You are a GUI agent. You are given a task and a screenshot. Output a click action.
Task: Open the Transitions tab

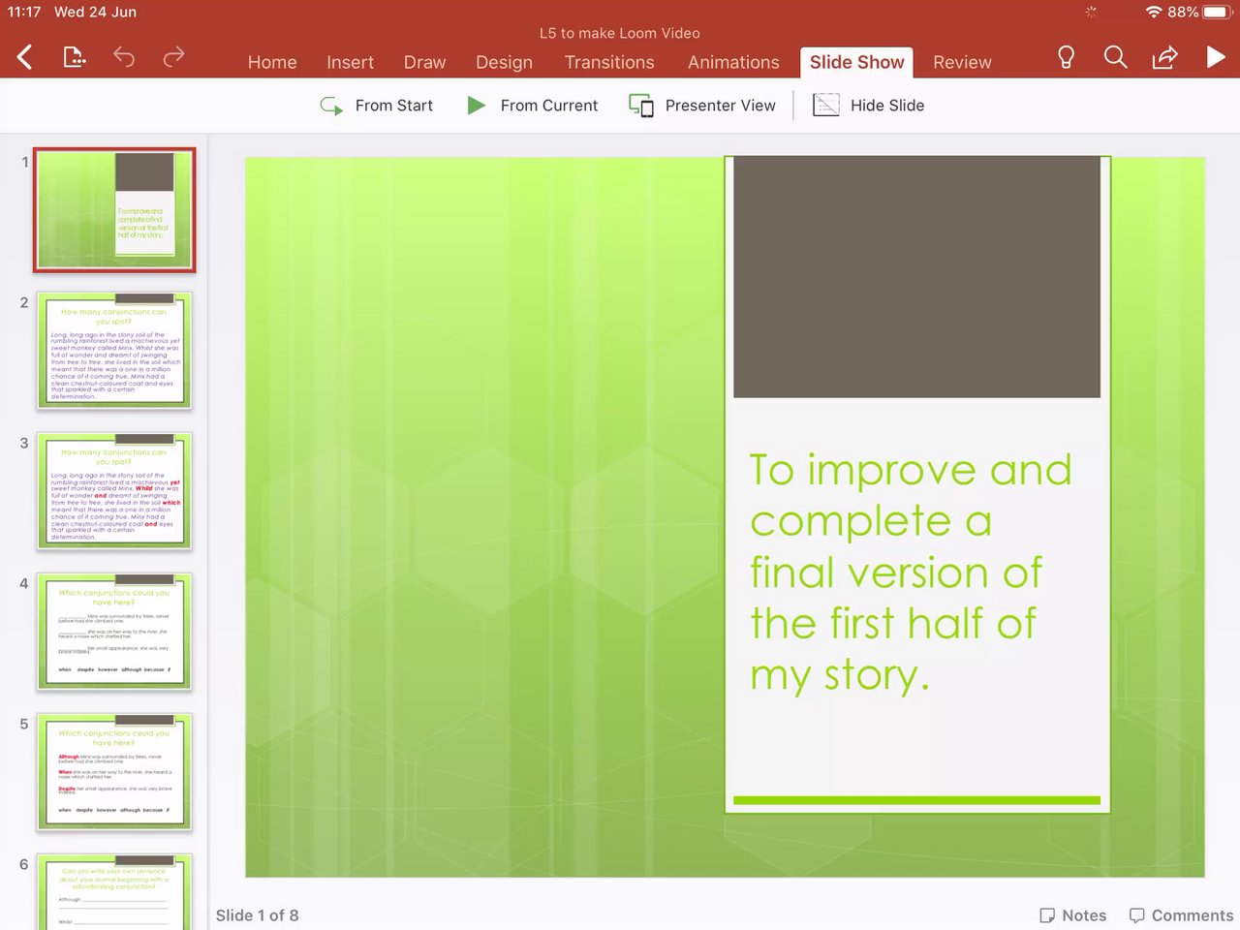pyautogui.click(x=609, y=62)
